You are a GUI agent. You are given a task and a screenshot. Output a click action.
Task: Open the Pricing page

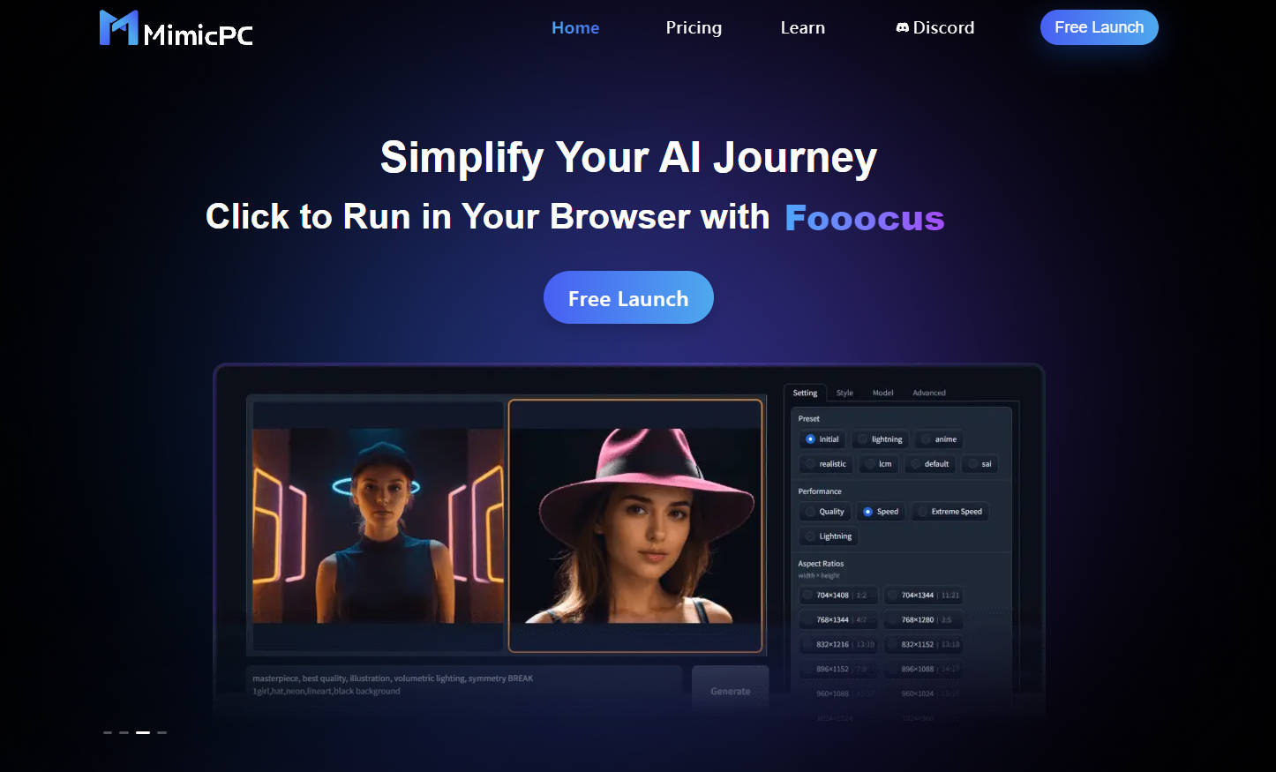(694, 27)
